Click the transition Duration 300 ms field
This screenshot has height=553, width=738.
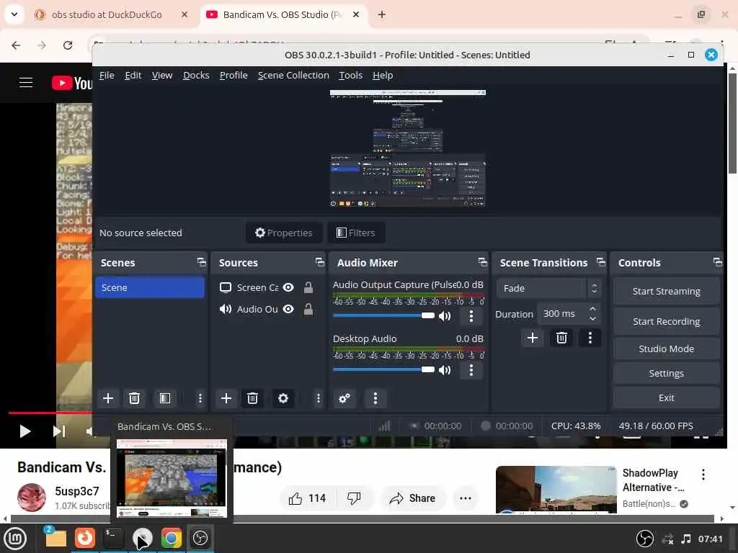[569, 314]
